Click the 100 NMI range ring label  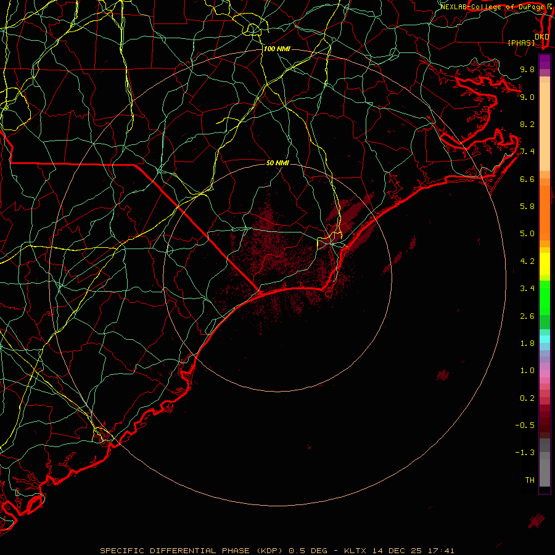[x=277, y=49]
